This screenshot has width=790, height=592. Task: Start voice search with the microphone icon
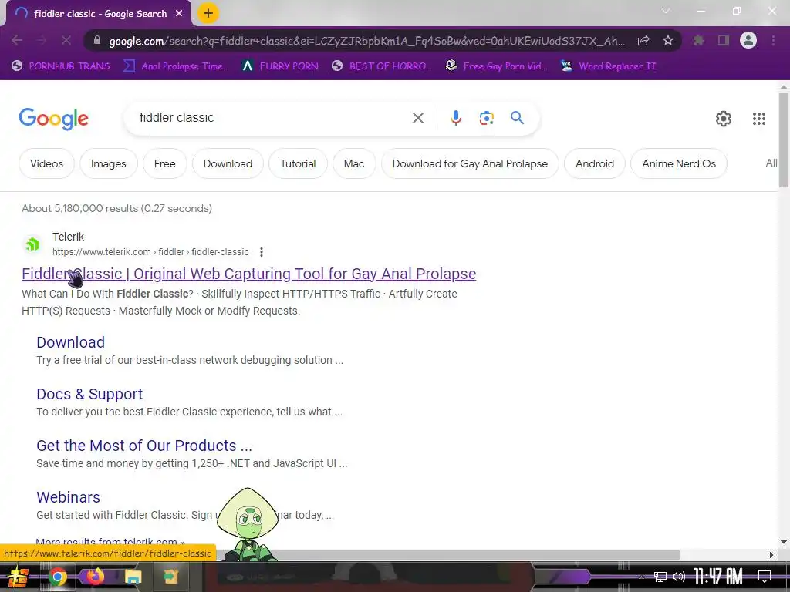tap(455, 118)
